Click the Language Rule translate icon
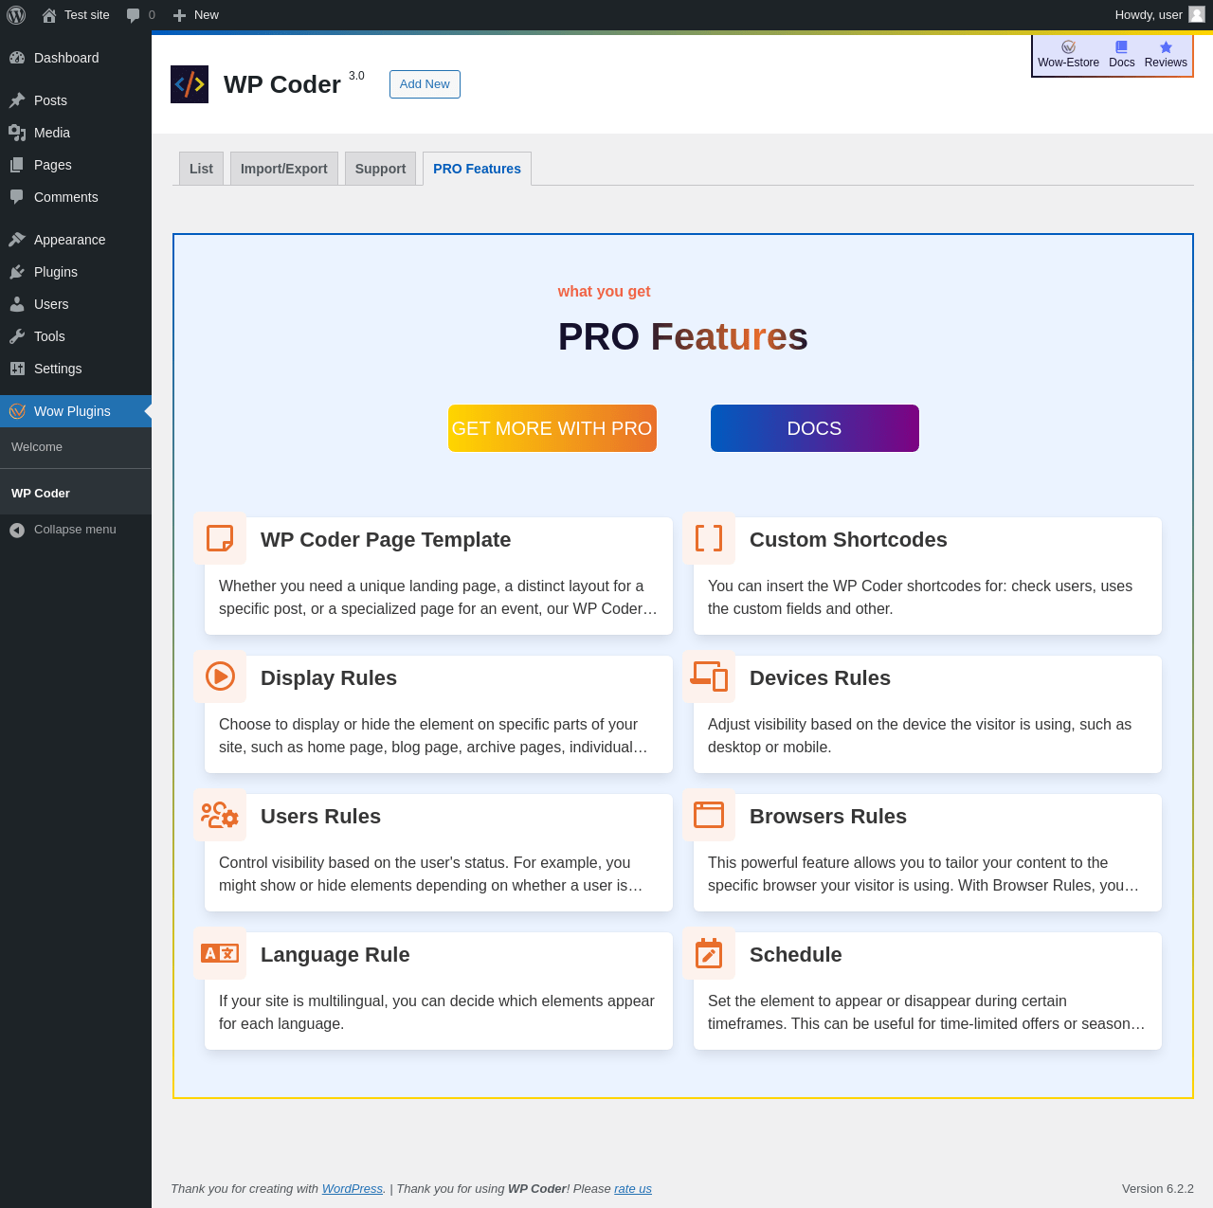1213x1208 pixels. point(220,953)
